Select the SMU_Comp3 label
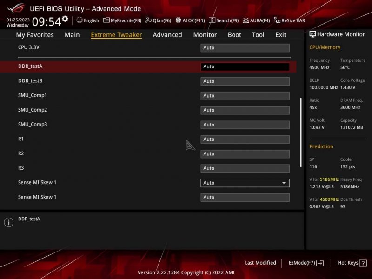The image size is (372, 279). point(33,124)
